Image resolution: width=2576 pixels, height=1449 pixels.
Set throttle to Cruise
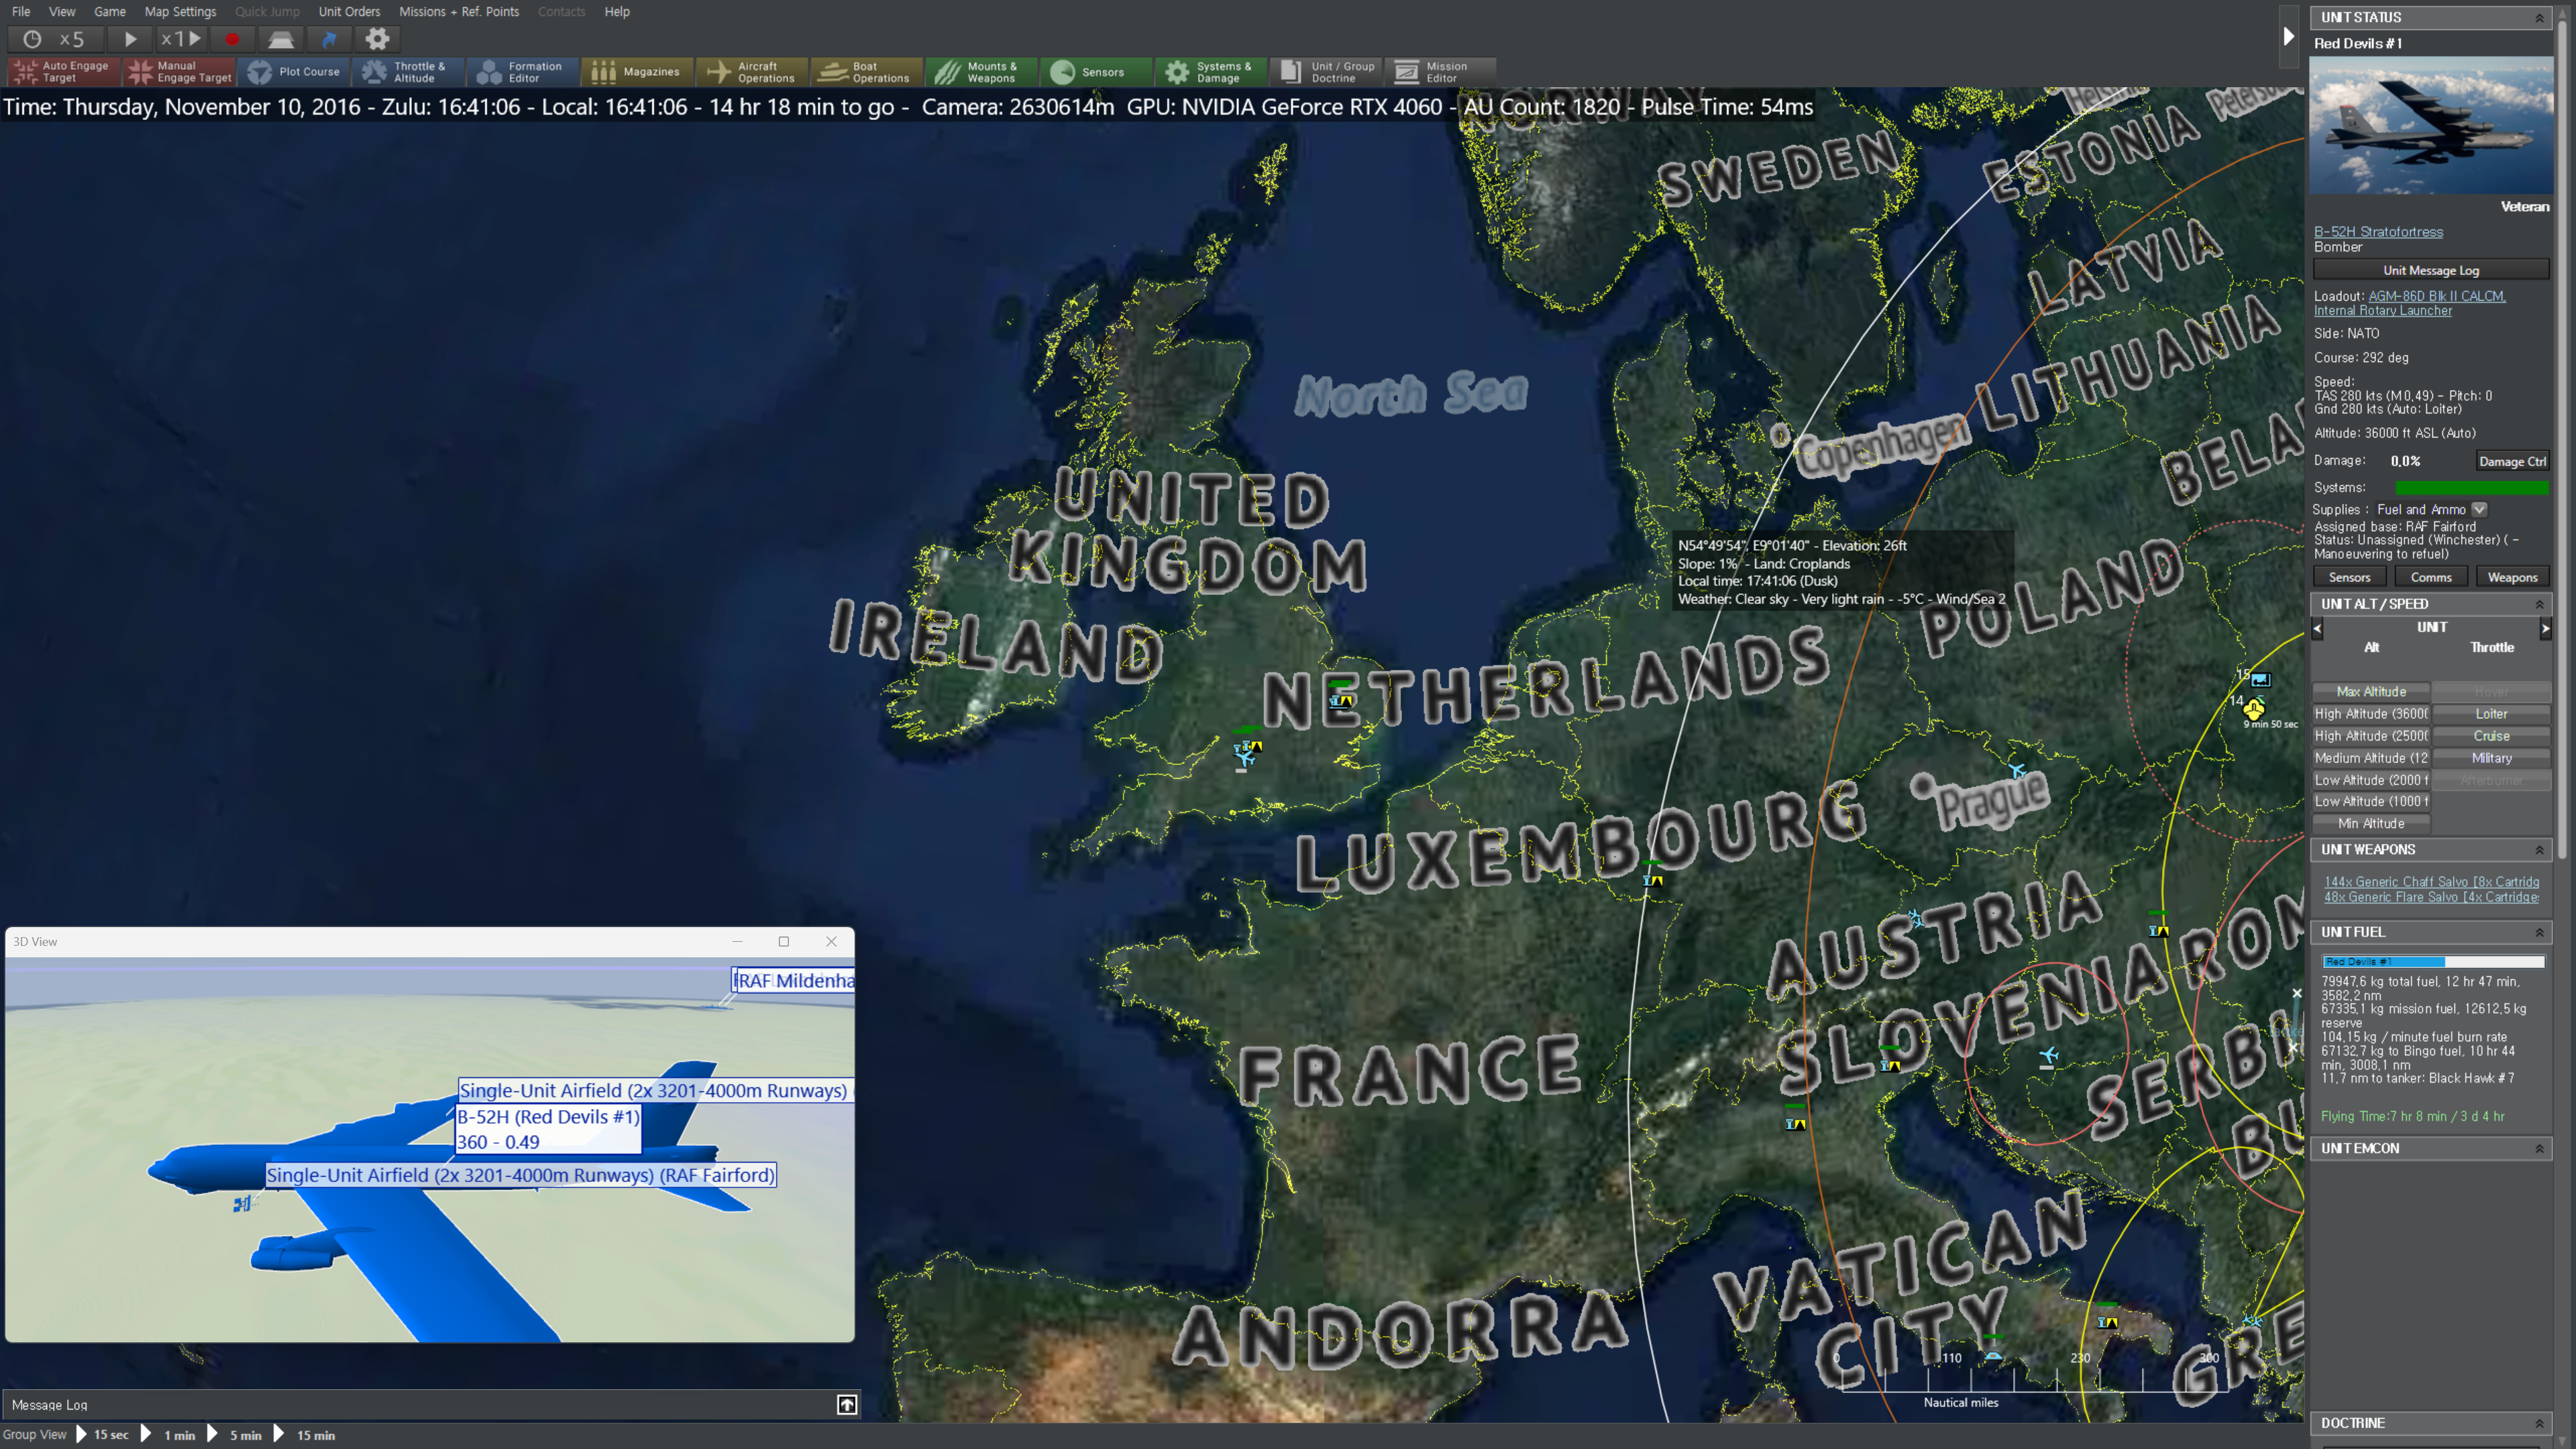(2491, 736)
